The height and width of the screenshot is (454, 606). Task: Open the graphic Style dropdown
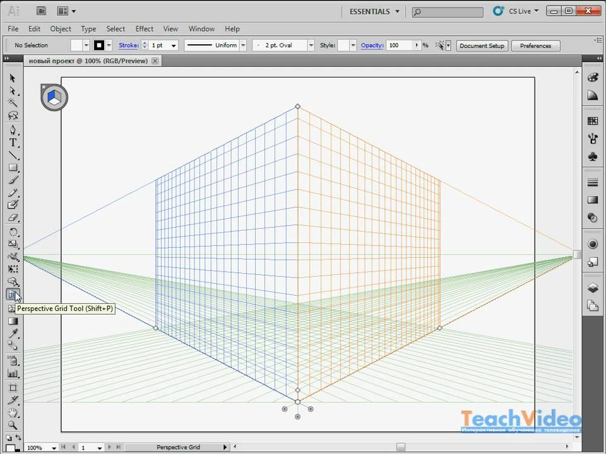pos(353,45)
